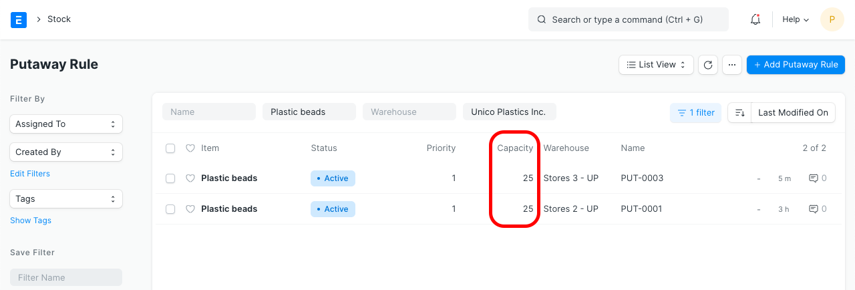The image size is (855, 290).
Task: Click Add Putaway Rule button
Action: (x=796, y=65)
